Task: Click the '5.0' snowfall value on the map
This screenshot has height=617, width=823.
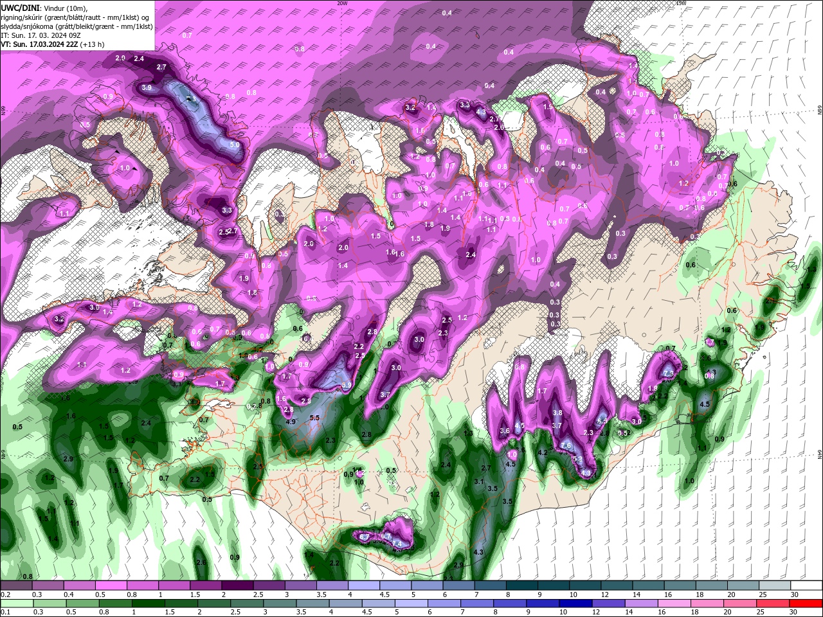Action: (x=235, y=145)
